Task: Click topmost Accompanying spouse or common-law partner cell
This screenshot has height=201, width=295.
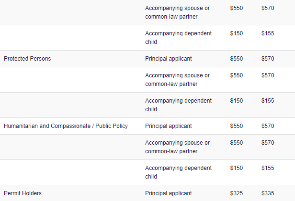Action: click(x=177, y=12)
